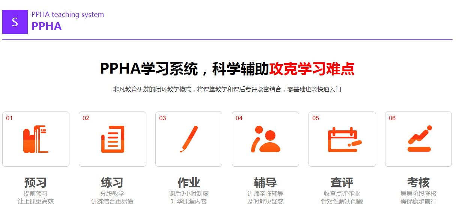
Task: Click the 练习 document list icon
Action: (113, 139)
